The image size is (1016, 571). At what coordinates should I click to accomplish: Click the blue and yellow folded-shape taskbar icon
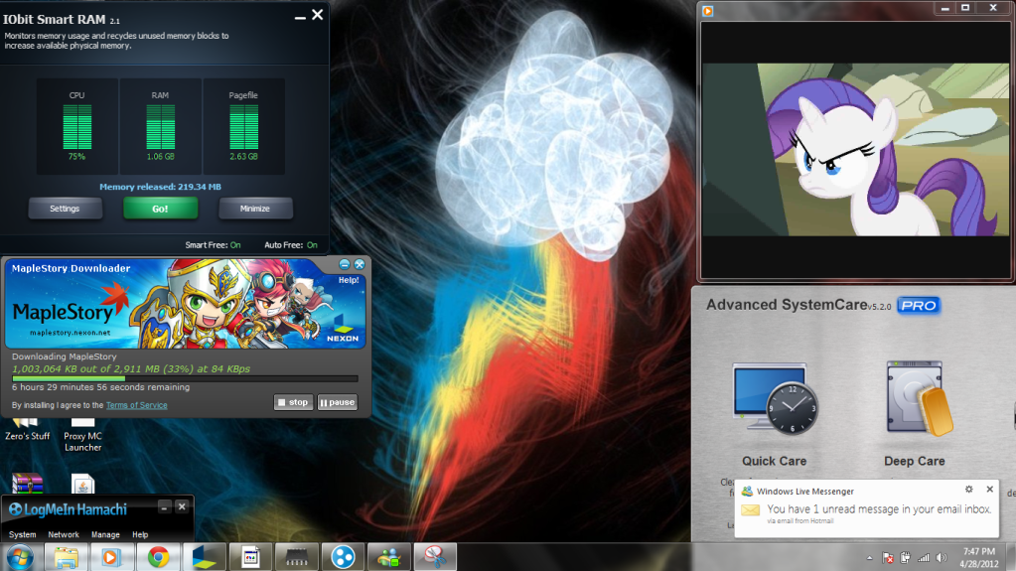[x=205, y=557]
